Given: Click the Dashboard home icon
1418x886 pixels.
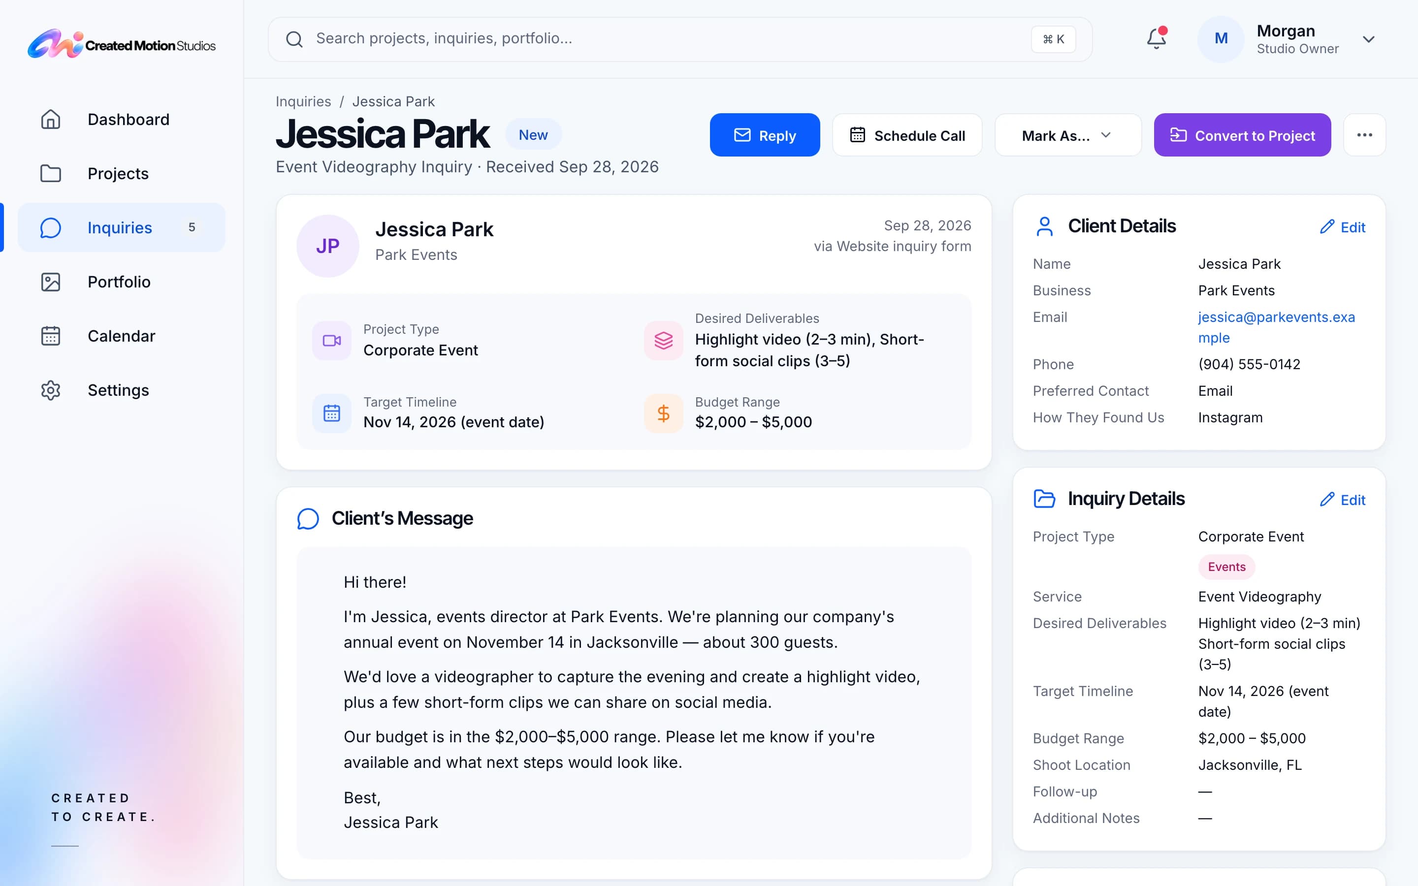Looking at the screenshot, I should (x=51, y=120).
